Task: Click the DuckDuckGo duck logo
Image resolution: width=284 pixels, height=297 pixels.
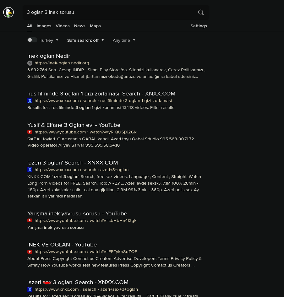Action: pos(8,12)
